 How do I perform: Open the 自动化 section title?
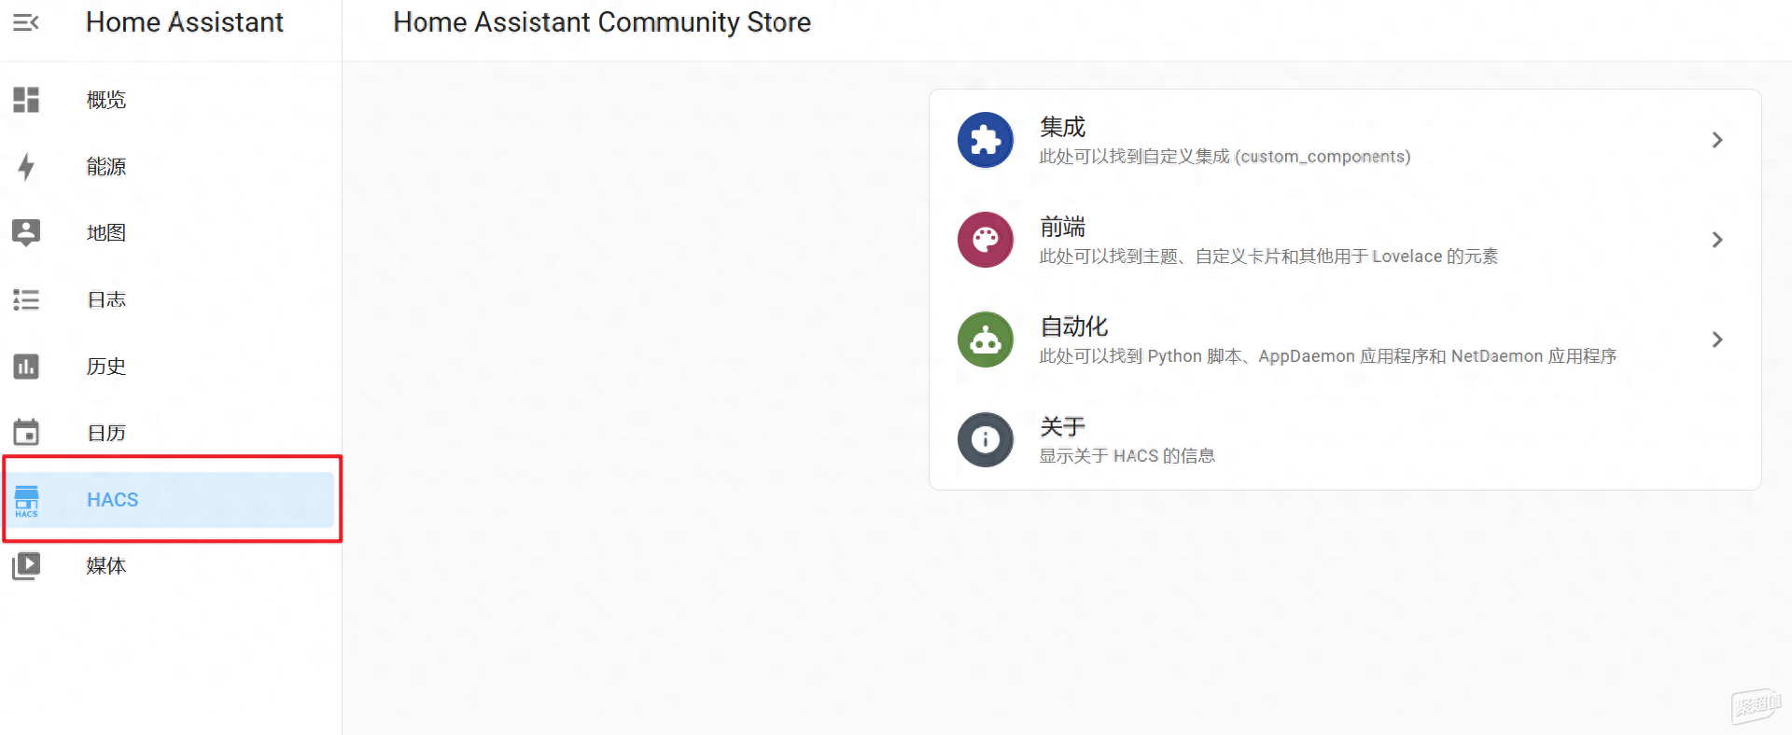click(1074, 326)
